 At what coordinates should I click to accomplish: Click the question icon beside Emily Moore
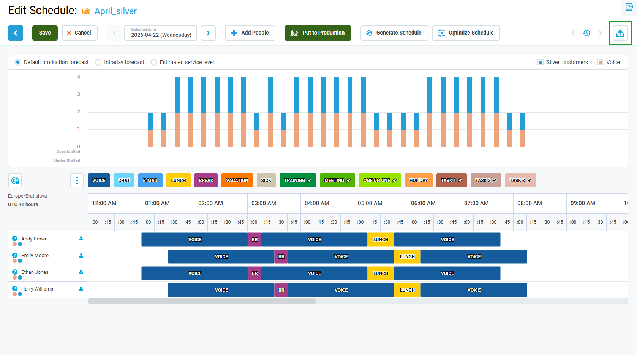coord(15,255)
